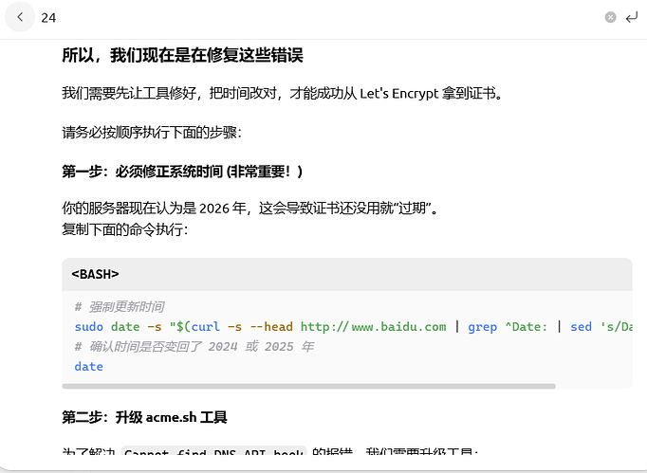The height and width of the screenshot is (473, 647).
Task: Click the line 复制下面的命令执行
Action: pyautogui.click(x=124, y=229)
